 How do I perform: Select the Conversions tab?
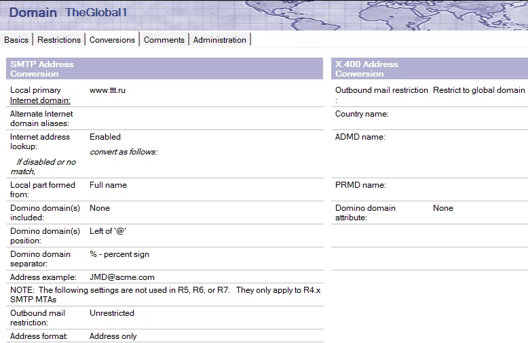pyautogui.click(x=112, y=40)
